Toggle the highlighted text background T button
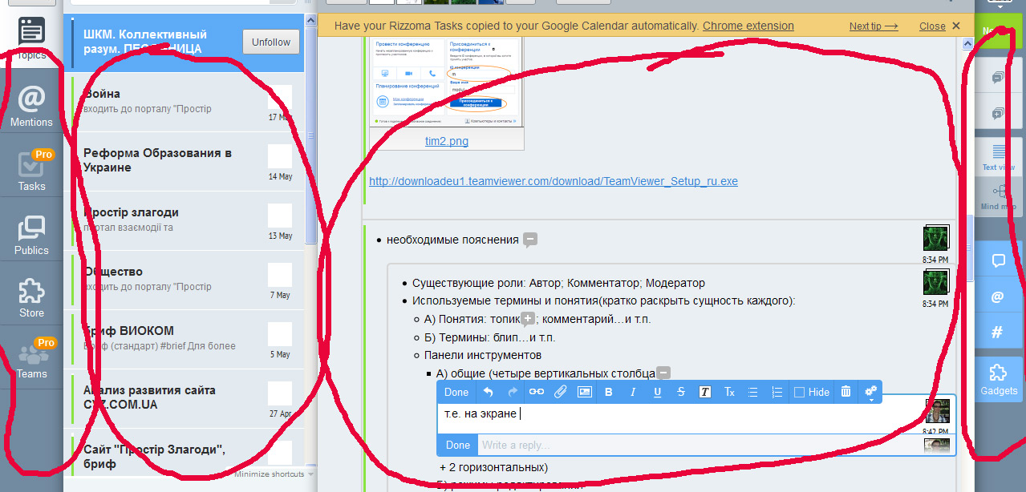1026x492 pixels. pos(704,392)
